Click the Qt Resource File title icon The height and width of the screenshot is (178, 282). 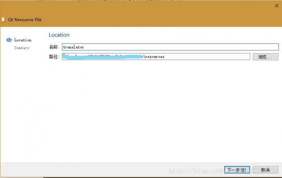4,19
